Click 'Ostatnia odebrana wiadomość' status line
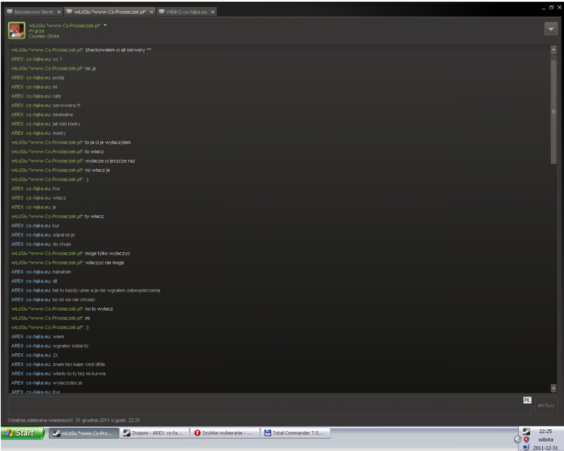Viewport: 564px width, 451px height. [74, 420]
